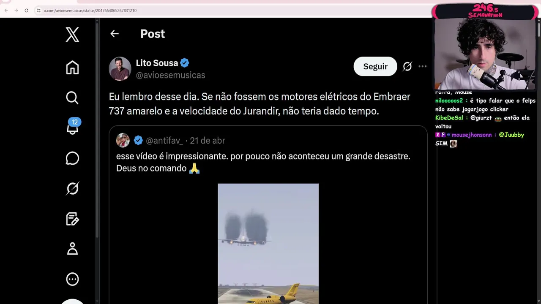Image resolution: width=541 pixels, height=304 pixels.
Task: Open Grok from the left sidebar
Action: 72,188
